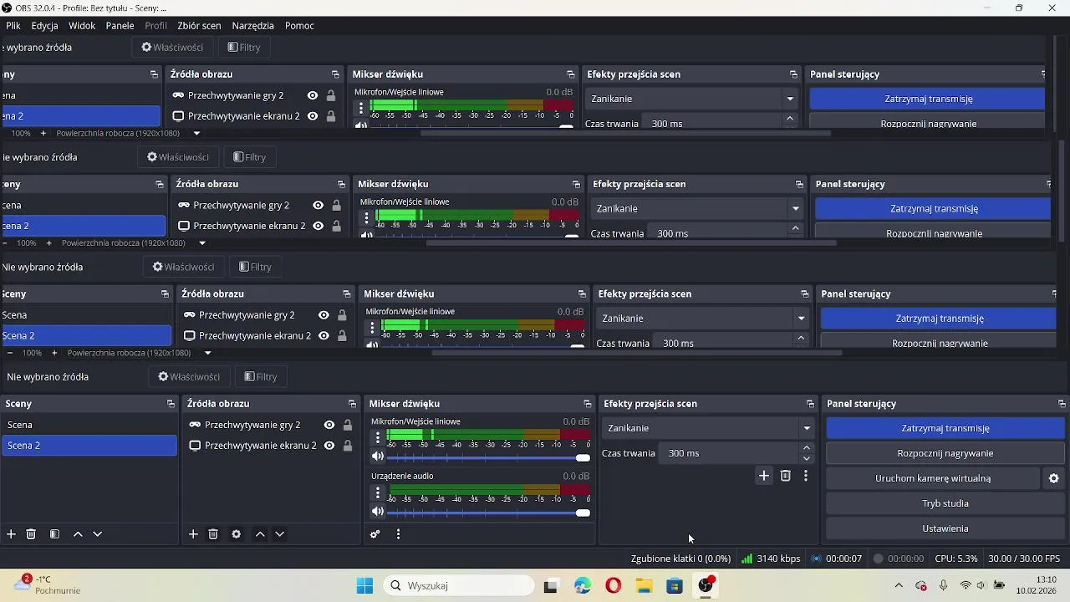Undock the lowest Mikser dźwięku panel via its float icon
This screenshot has height=602, width=1070.
pyautogui.click(x=588, y=404)
